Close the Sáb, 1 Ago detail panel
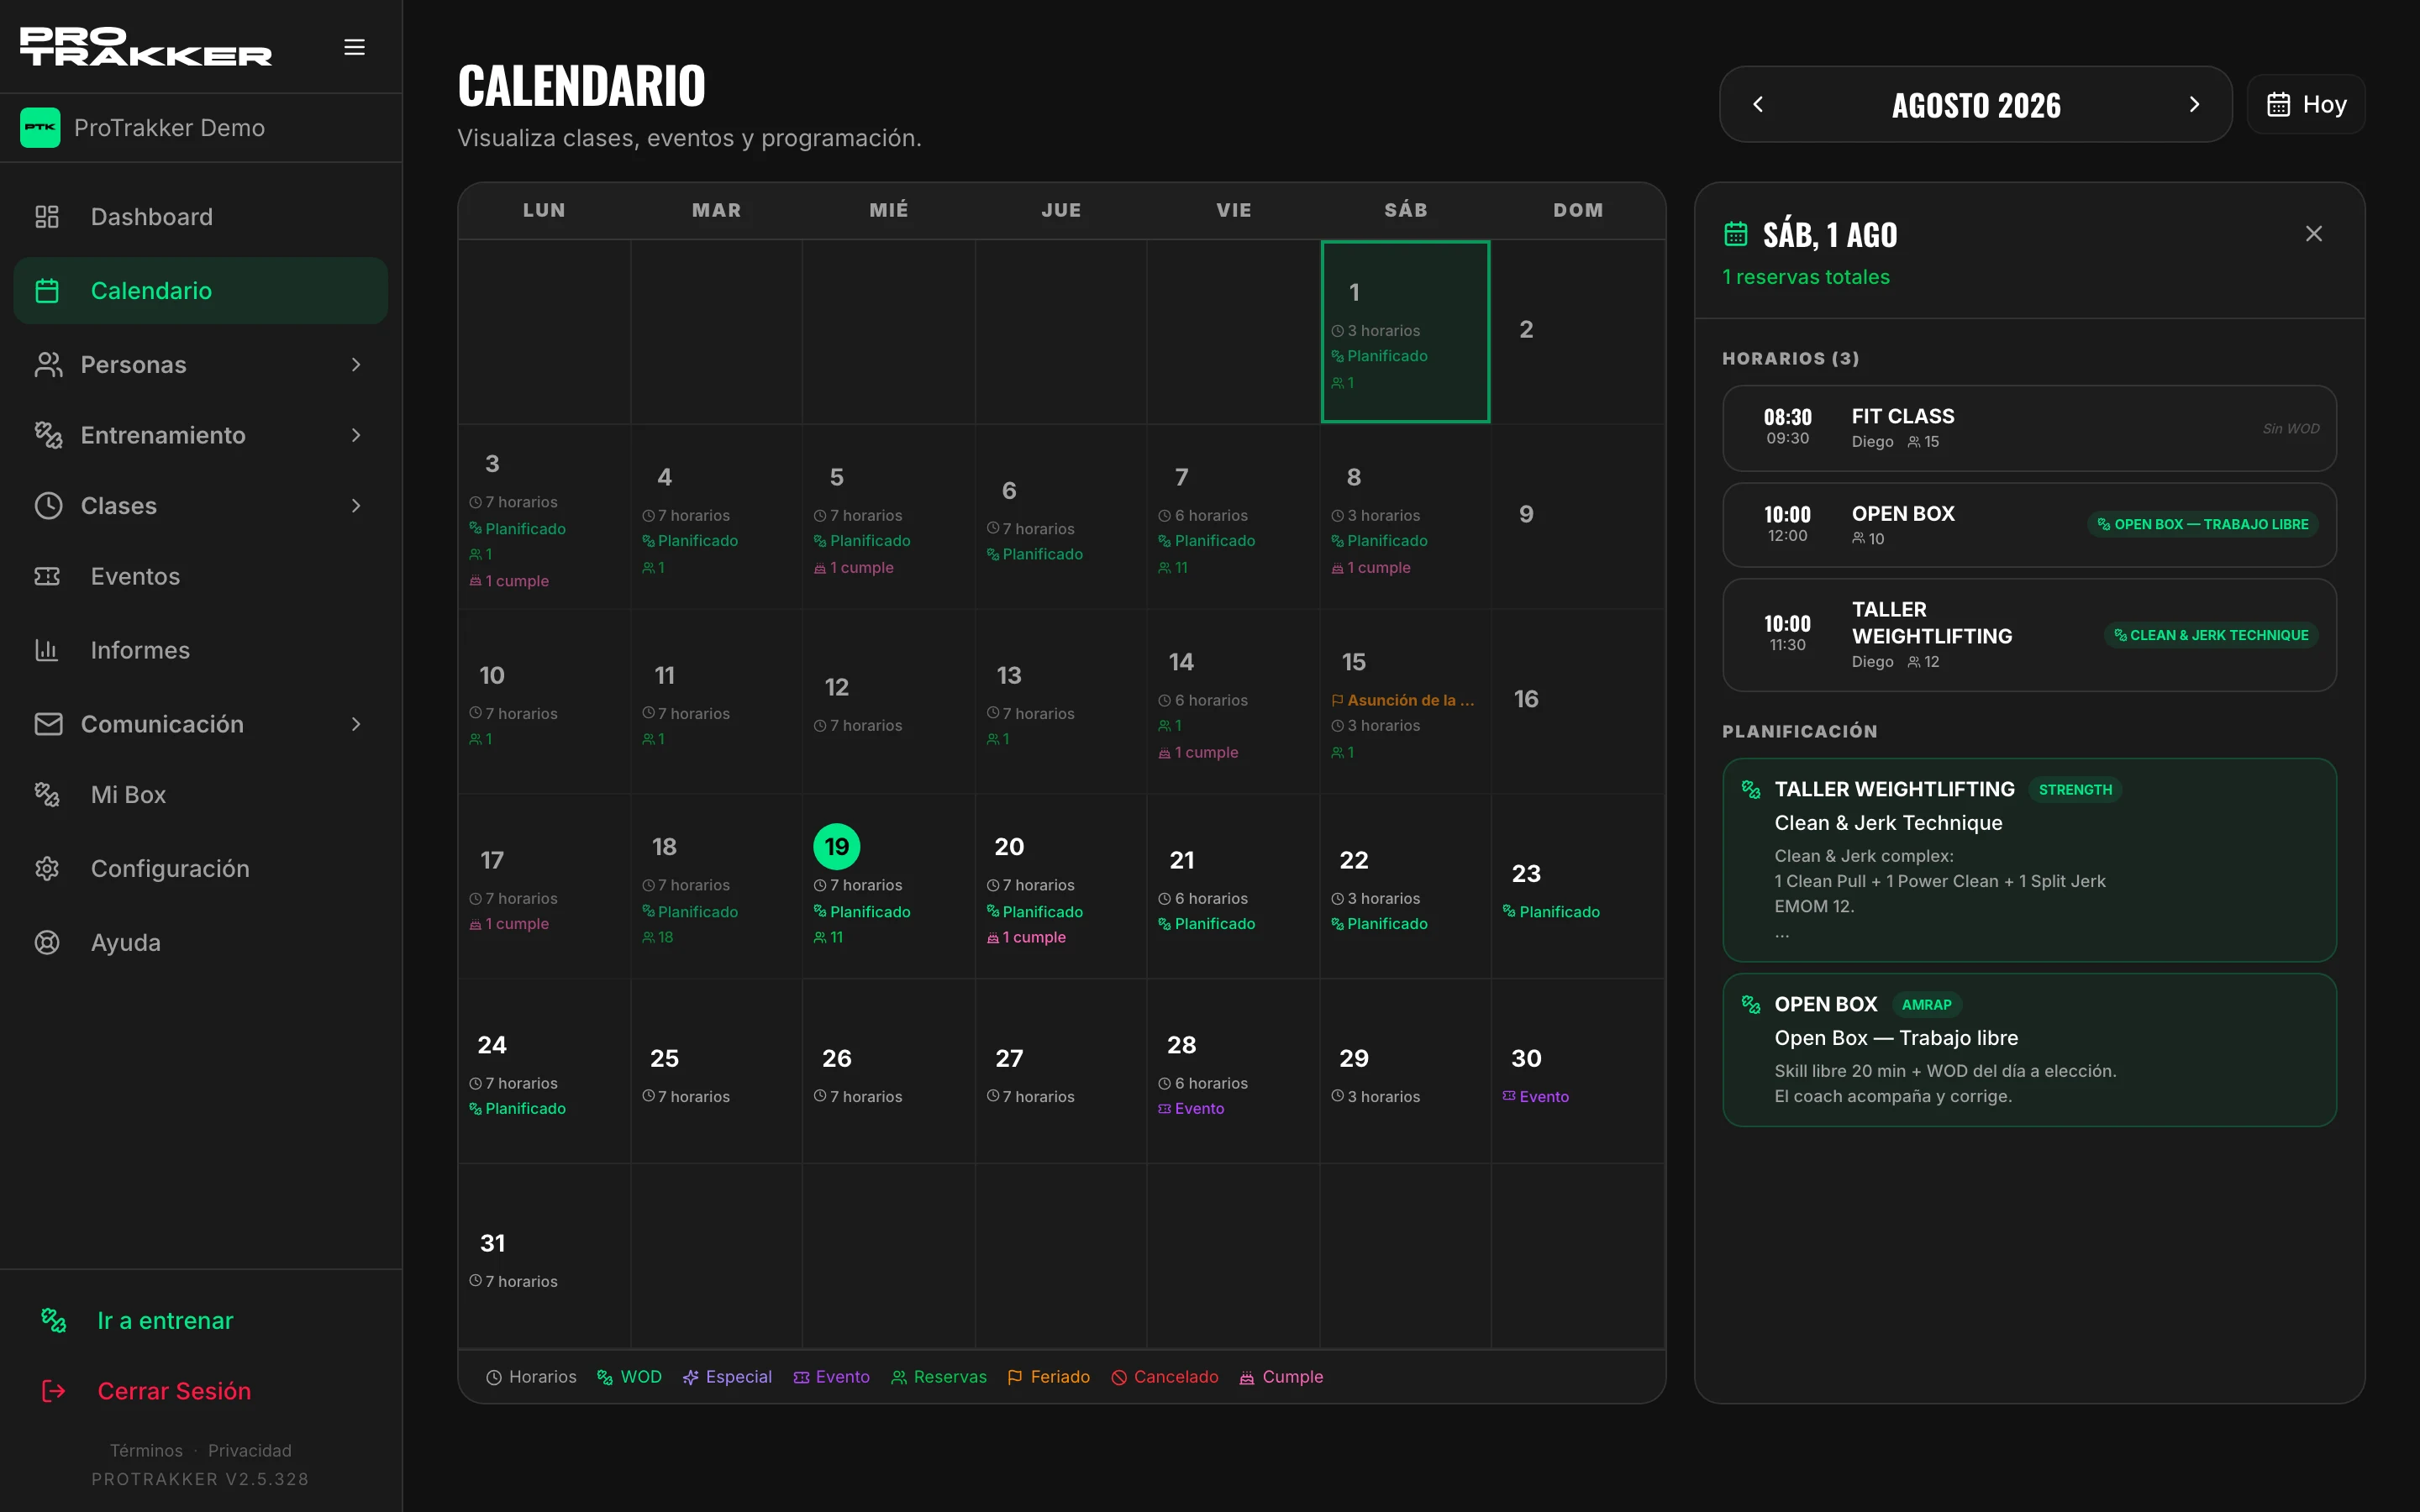This screenshot has height=1512, width=2420. (2314, 233)
